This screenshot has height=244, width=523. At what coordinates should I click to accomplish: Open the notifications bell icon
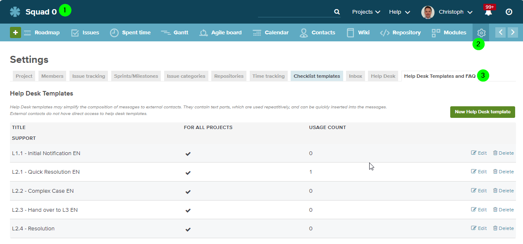coord(488,12)
